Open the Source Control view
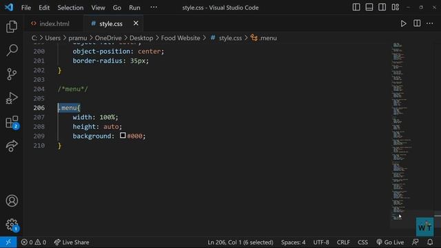Viewport: 441px width, 248px height. [x=12, y=74]
